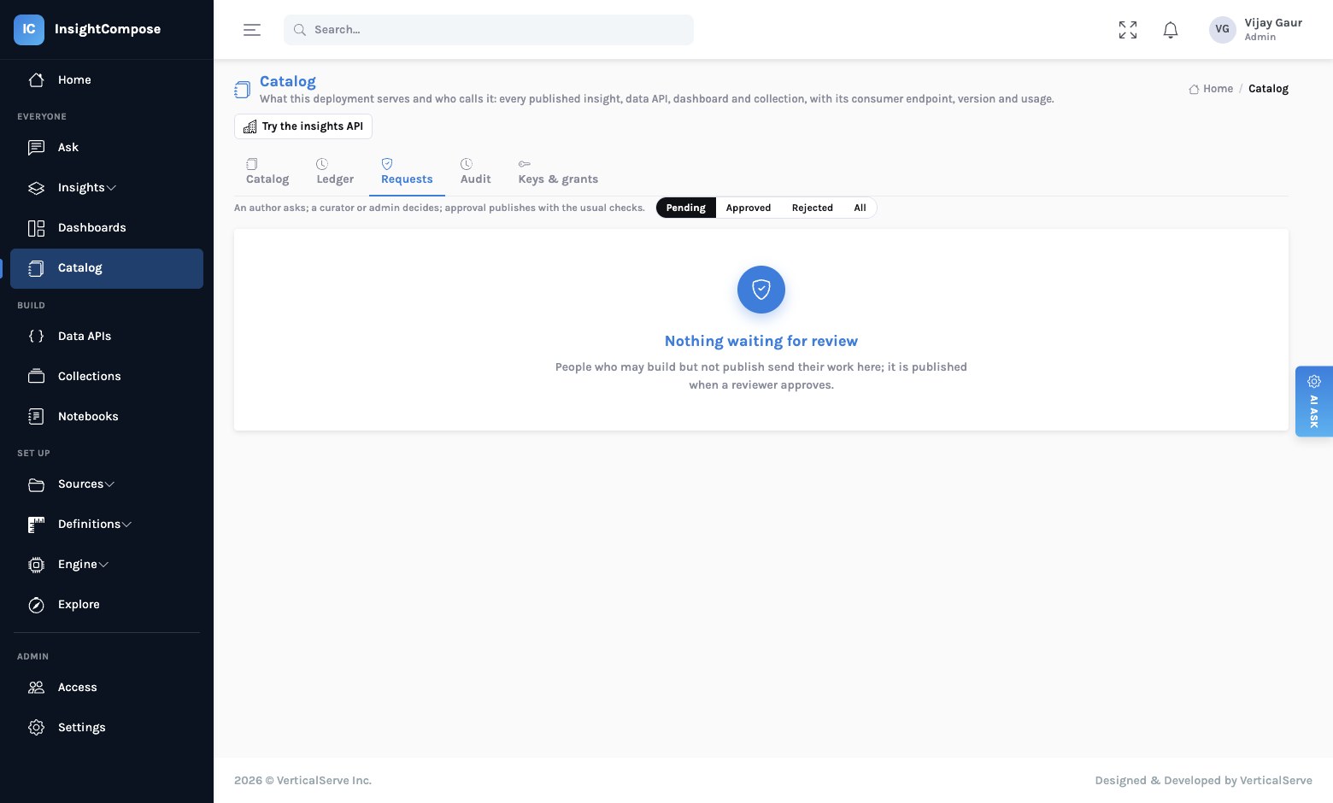This screenshot has height=803, width=1333.
Task: Select the Requests tab
Action: (x=407, y=172)
